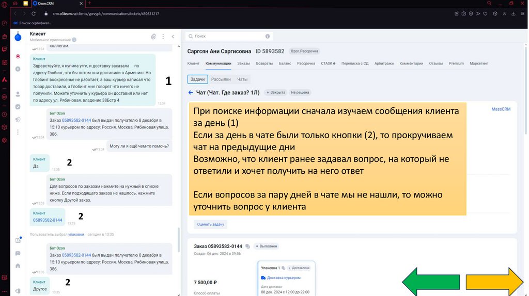Open the megaphone icon in CRM sidebar
This screenshot has width=529, height=296.
tap(18, 120)
